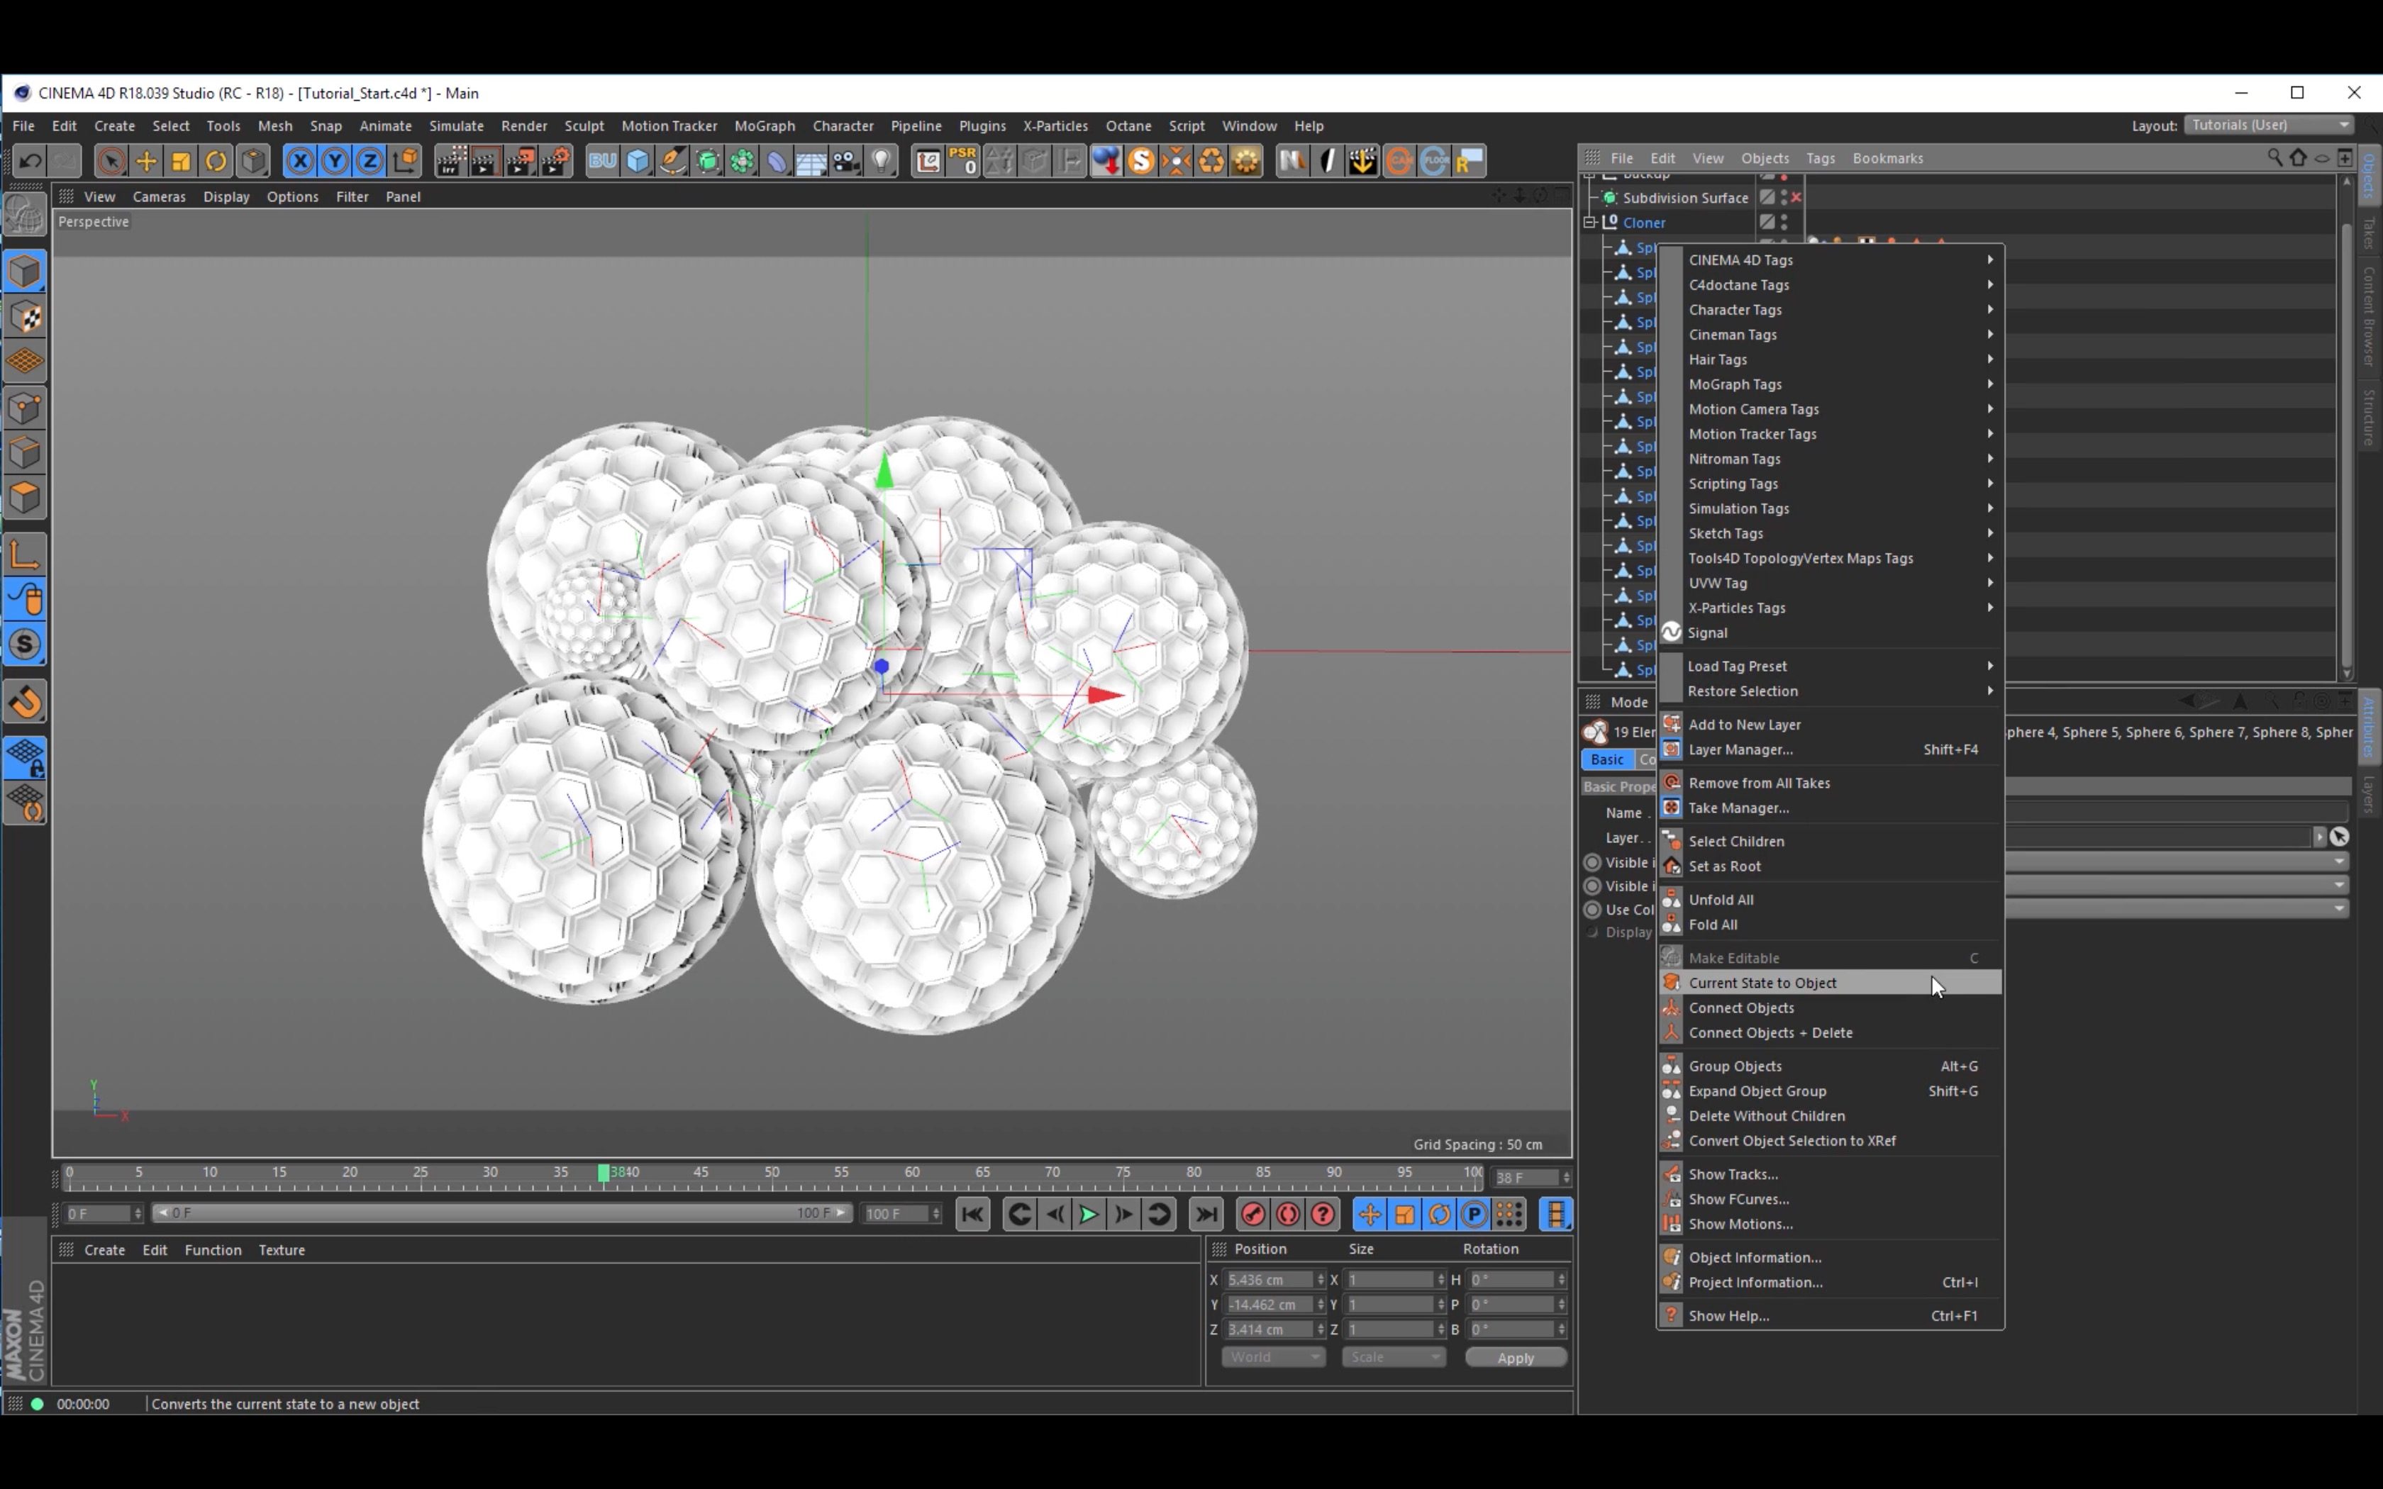Toggle the Z axis lock

coord(370,160)
